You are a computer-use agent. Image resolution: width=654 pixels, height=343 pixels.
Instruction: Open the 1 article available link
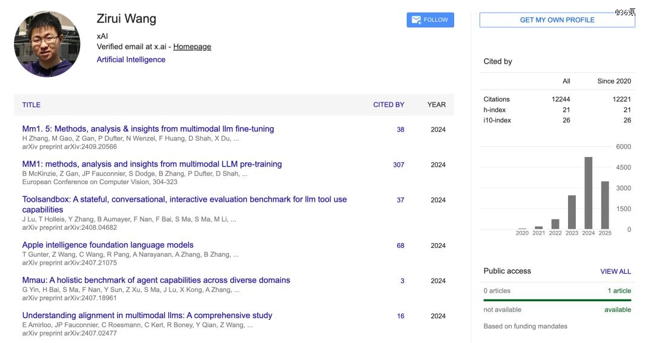click(x=619, y=291)
